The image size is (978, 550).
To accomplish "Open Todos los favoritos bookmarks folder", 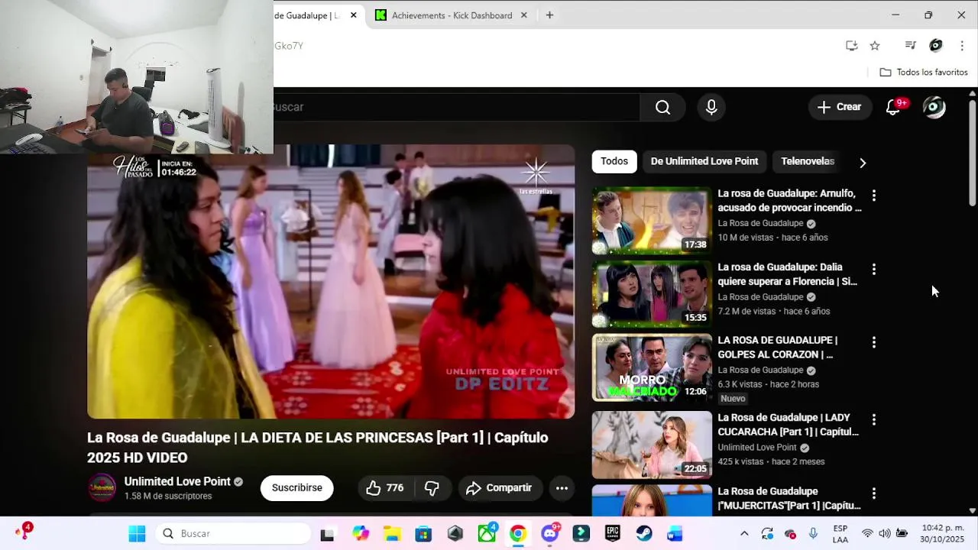I will (x=924, y=72).
